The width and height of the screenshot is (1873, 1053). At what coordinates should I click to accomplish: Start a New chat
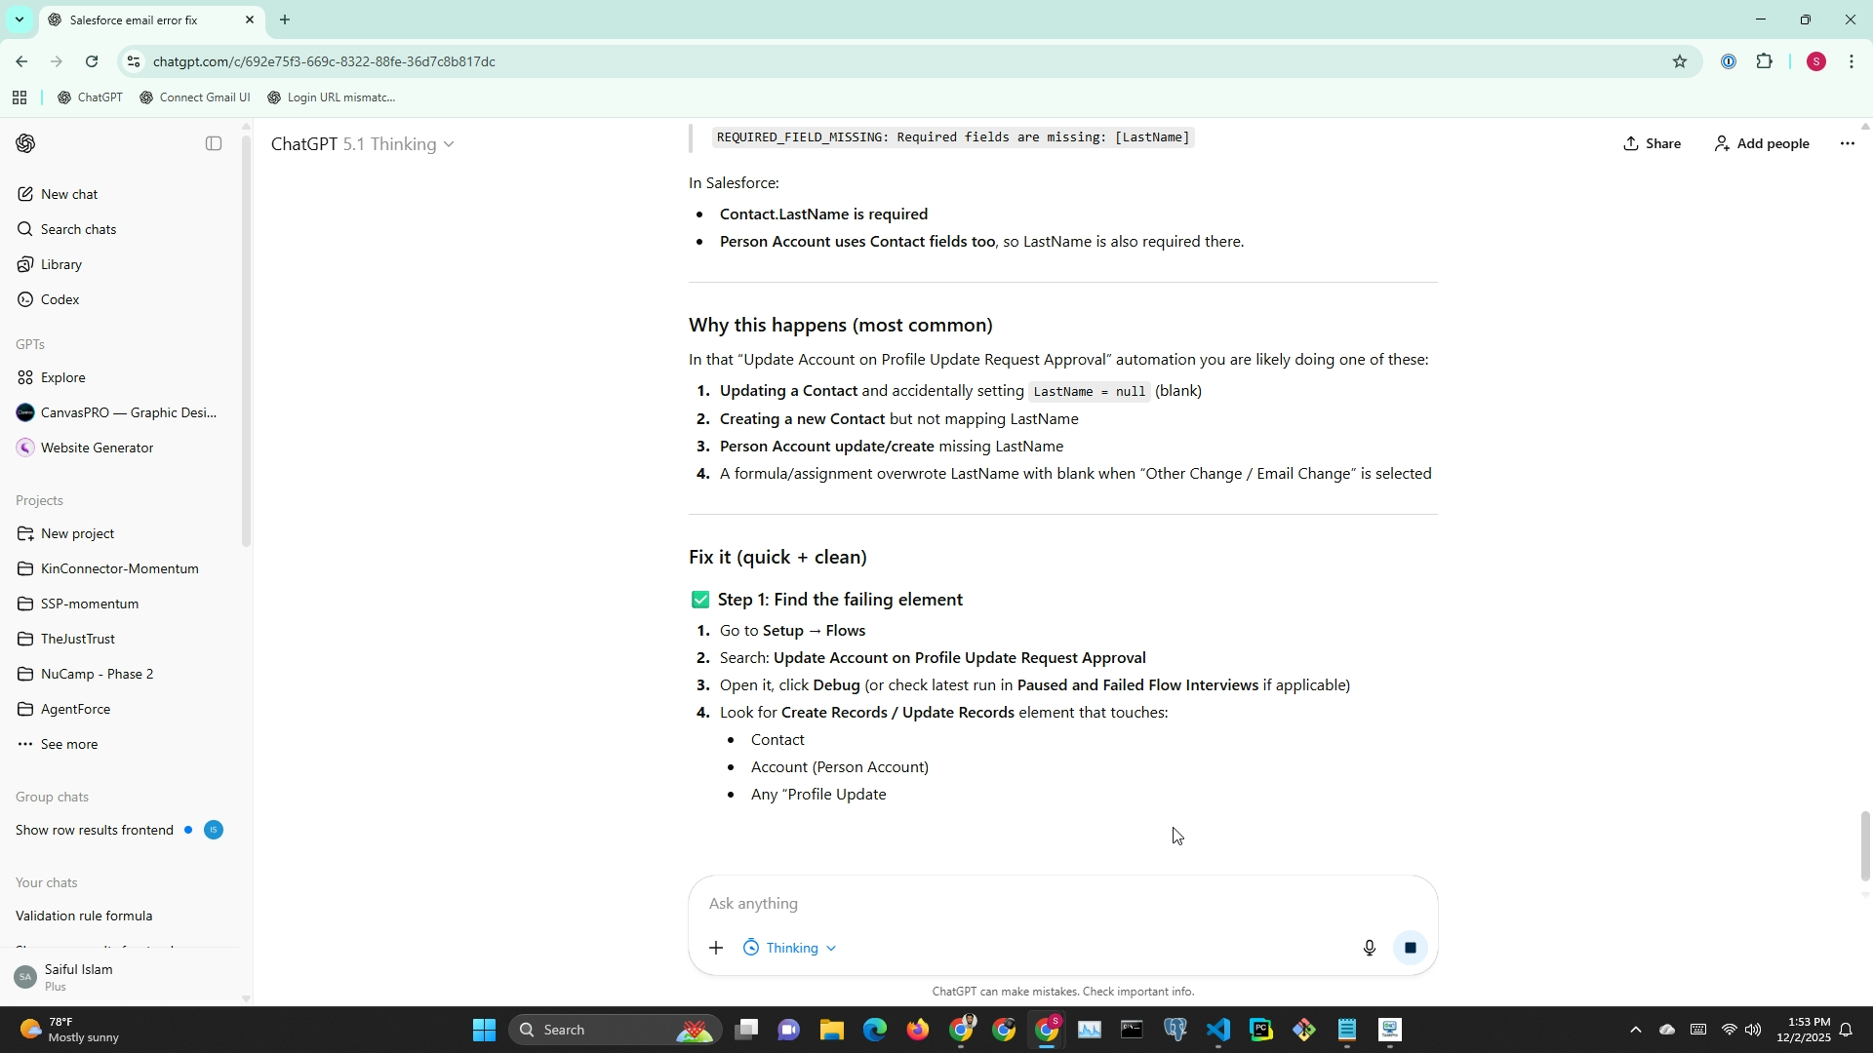coord(68,194)
